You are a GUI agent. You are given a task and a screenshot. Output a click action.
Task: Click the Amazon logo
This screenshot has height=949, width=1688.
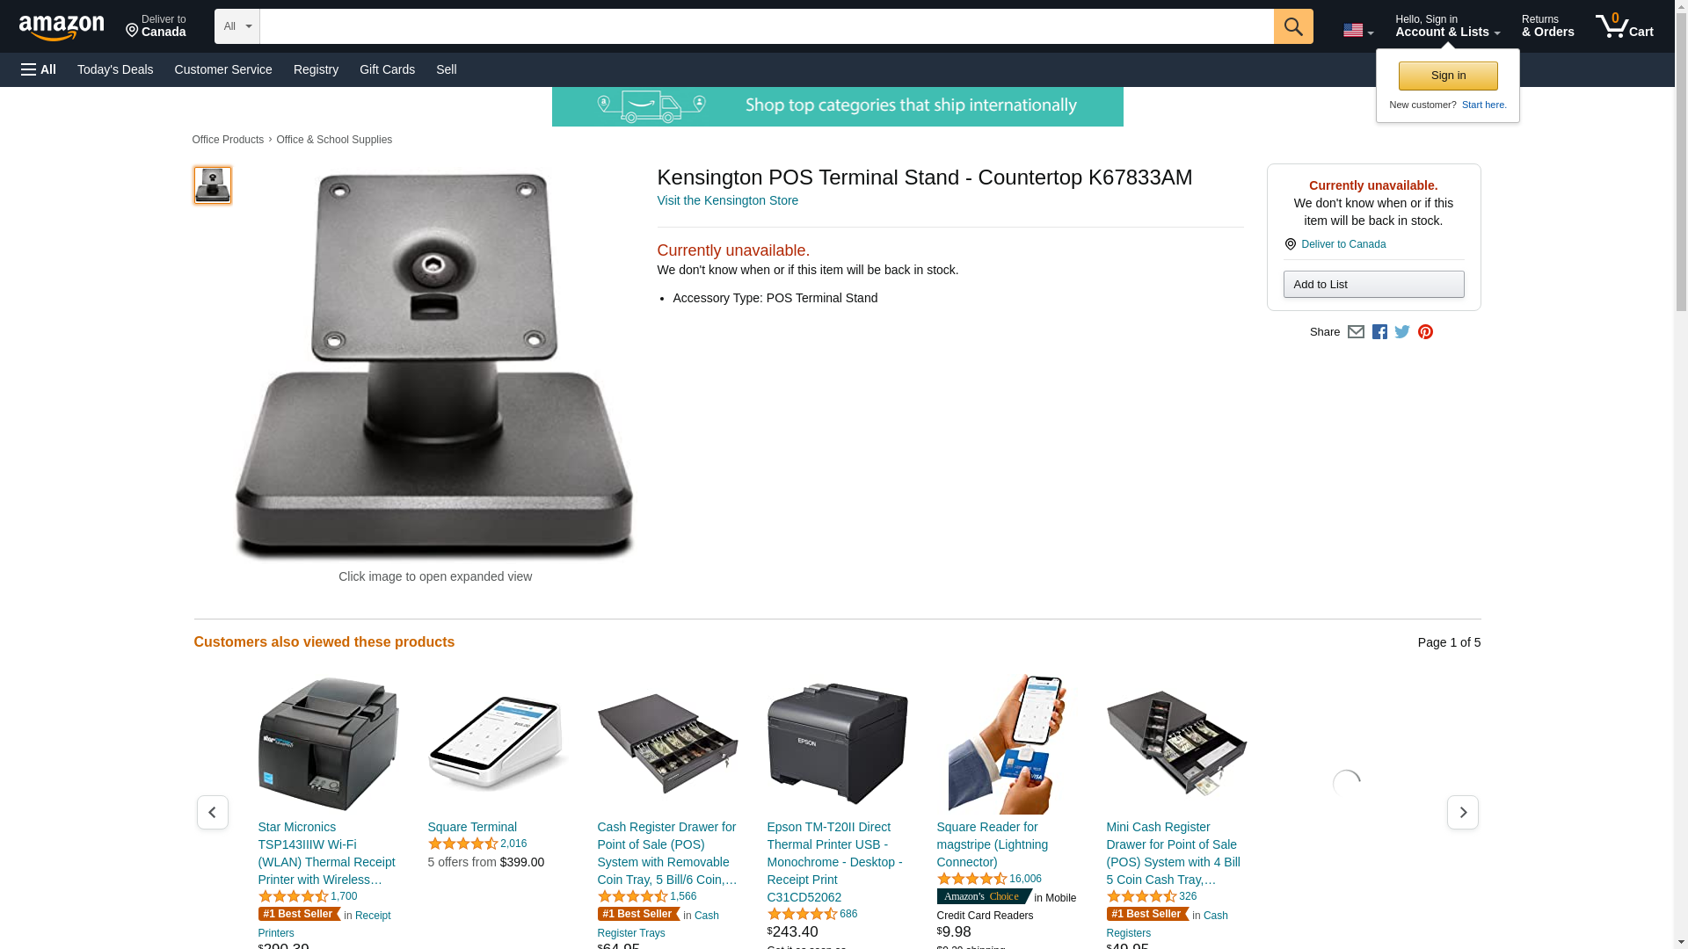click(x=62, y=27)
